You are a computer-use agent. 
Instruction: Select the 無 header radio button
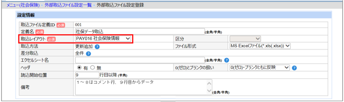point(93,68)
